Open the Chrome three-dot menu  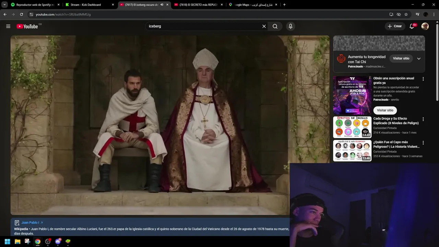[434, 14]
